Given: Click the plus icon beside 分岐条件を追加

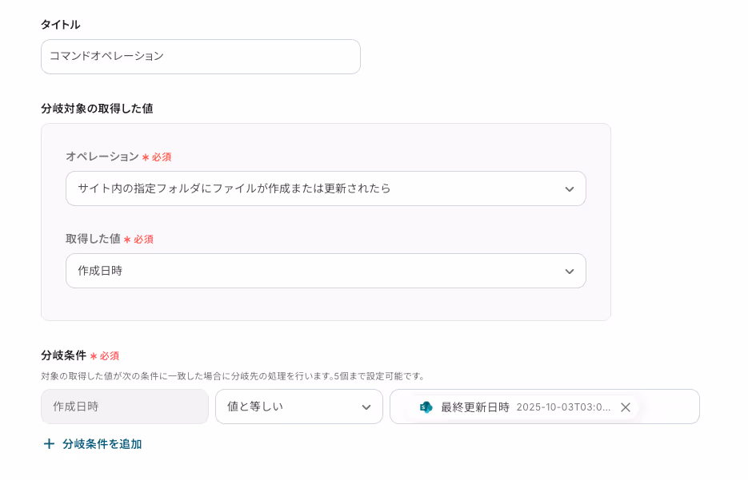Looking at the screenshot, I should pos(49,444).
